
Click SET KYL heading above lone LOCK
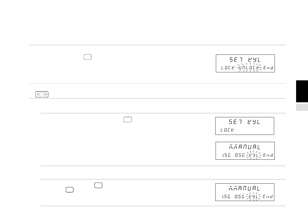[244, 122]
